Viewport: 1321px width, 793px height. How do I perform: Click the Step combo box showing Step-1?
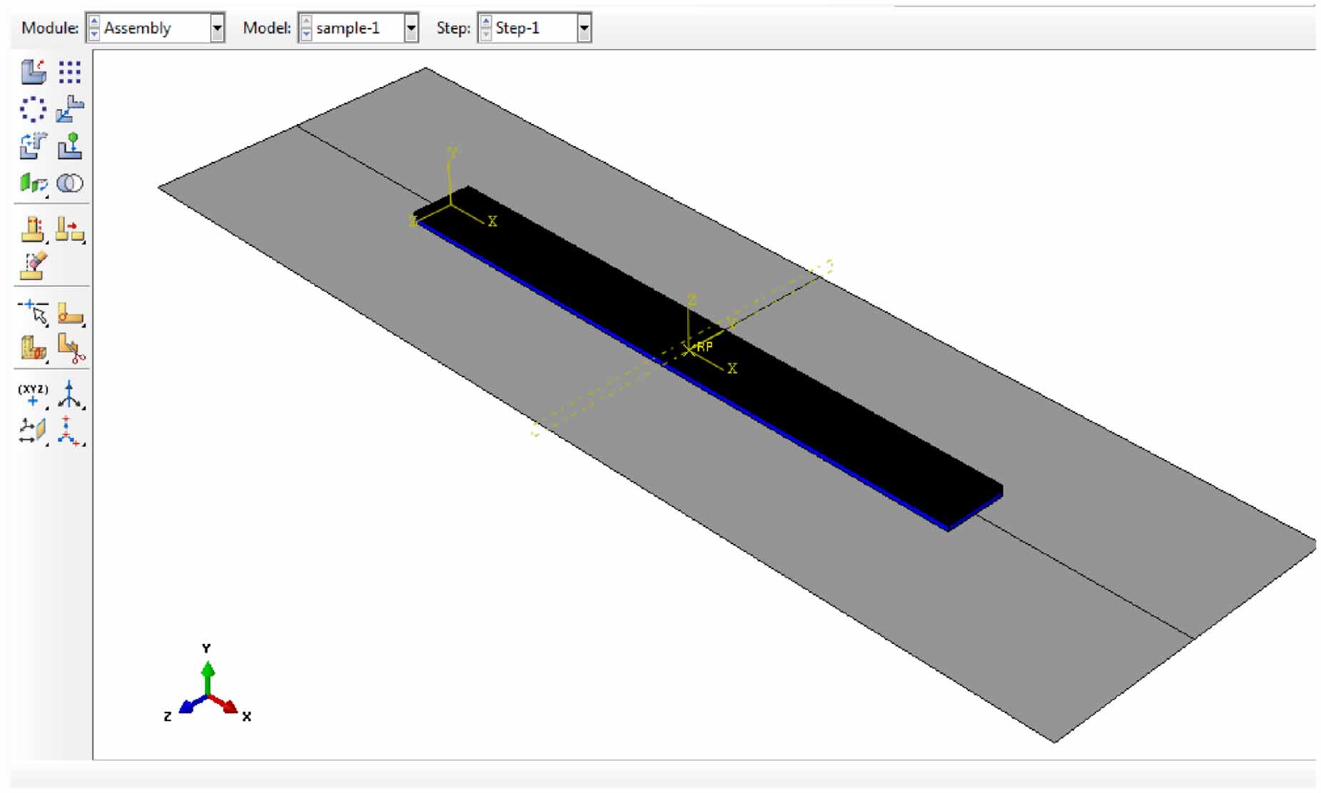(x=535, y=29)
